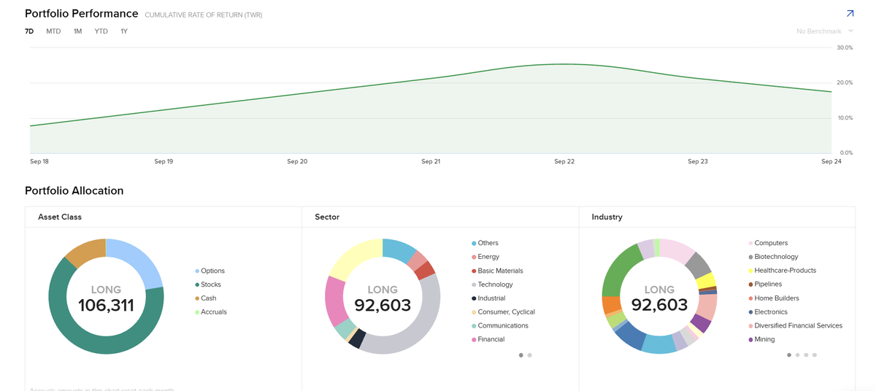Click the Basic Materials legend entry
This screenshot has height=391, width=876.
(x=497, y=271)
